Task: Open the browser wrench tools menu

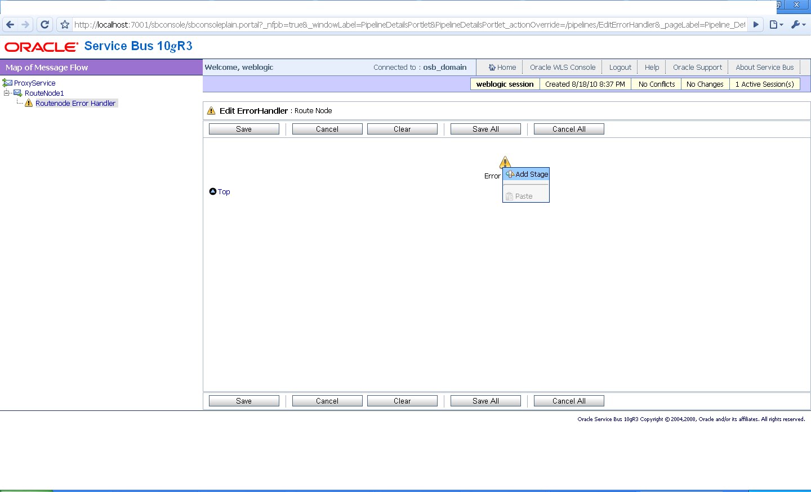Action: 798,25
